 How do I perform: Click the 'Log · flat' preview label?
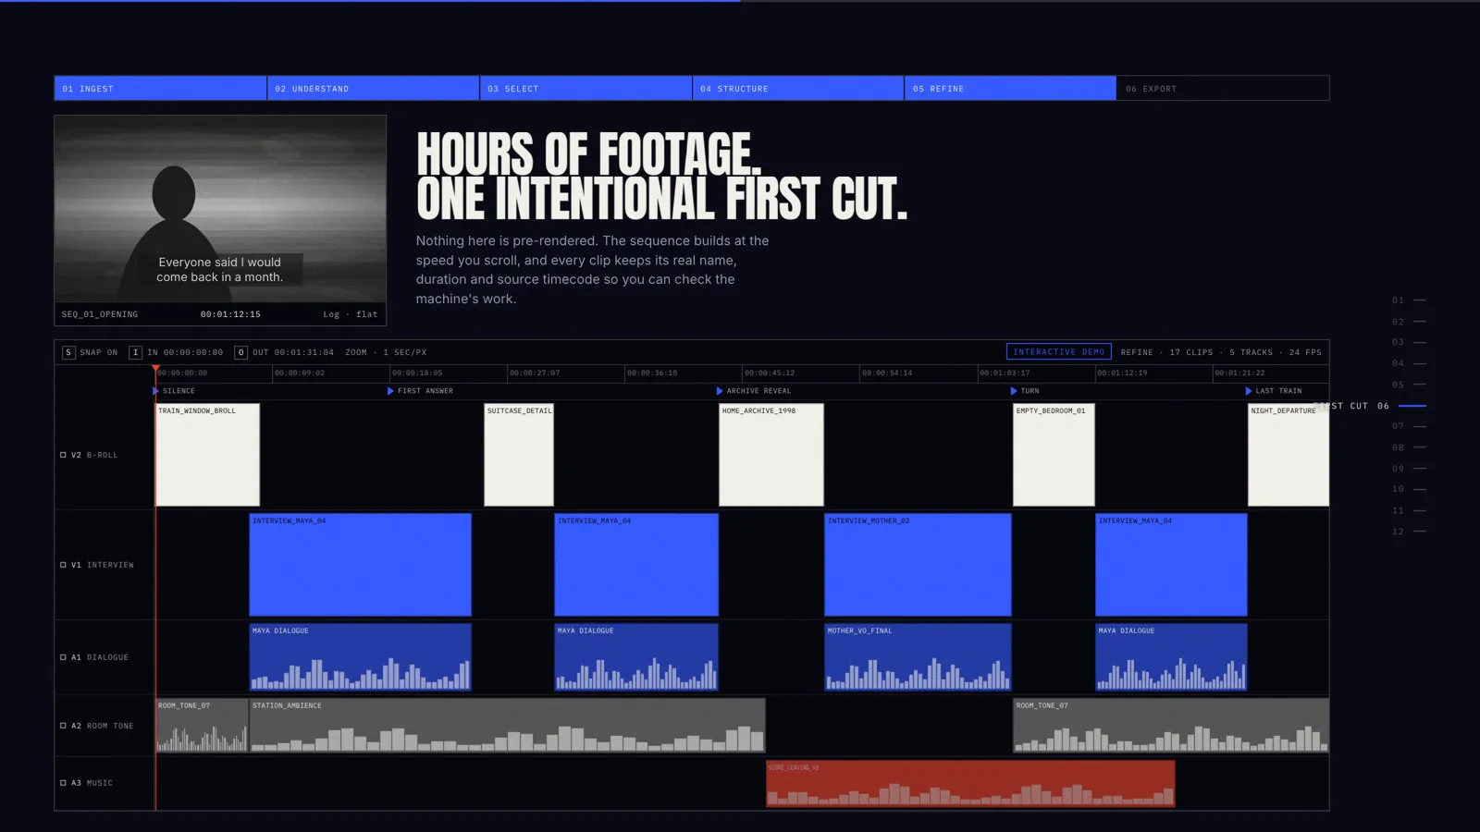tap(350, 314)
